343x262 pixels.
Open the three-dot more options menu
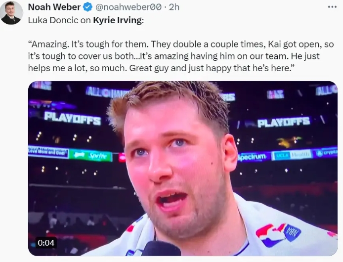[x=332, y=7]
